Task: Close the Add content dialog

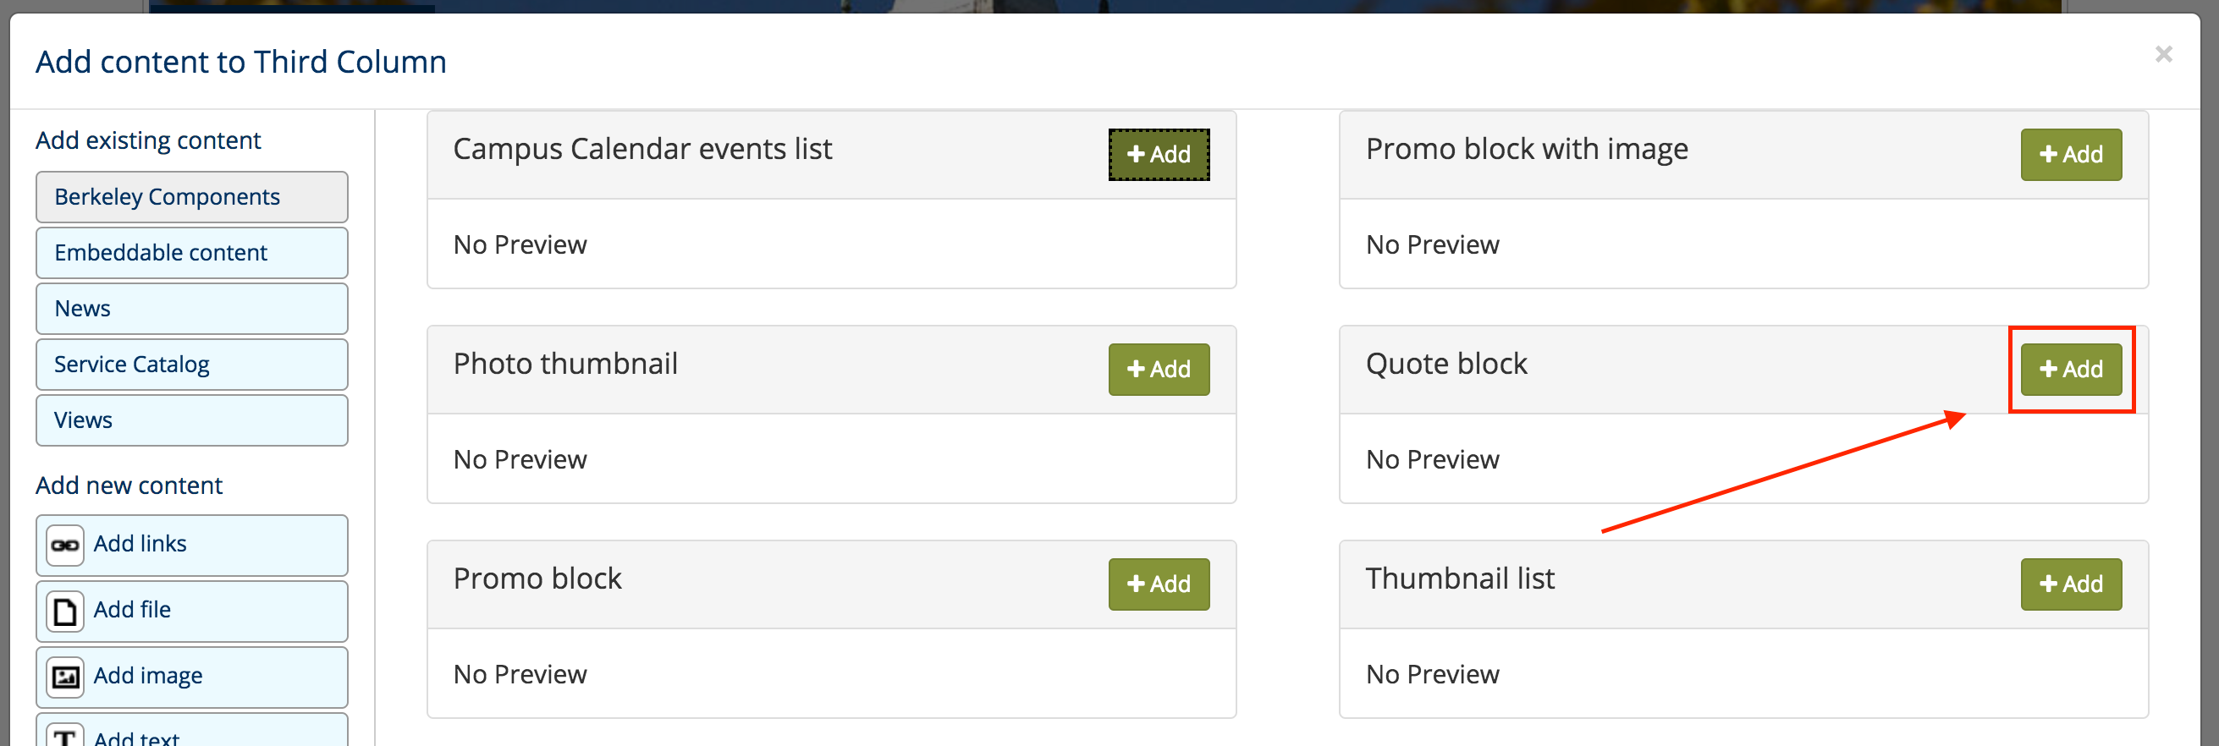Action: click(x=2163, y=54)
